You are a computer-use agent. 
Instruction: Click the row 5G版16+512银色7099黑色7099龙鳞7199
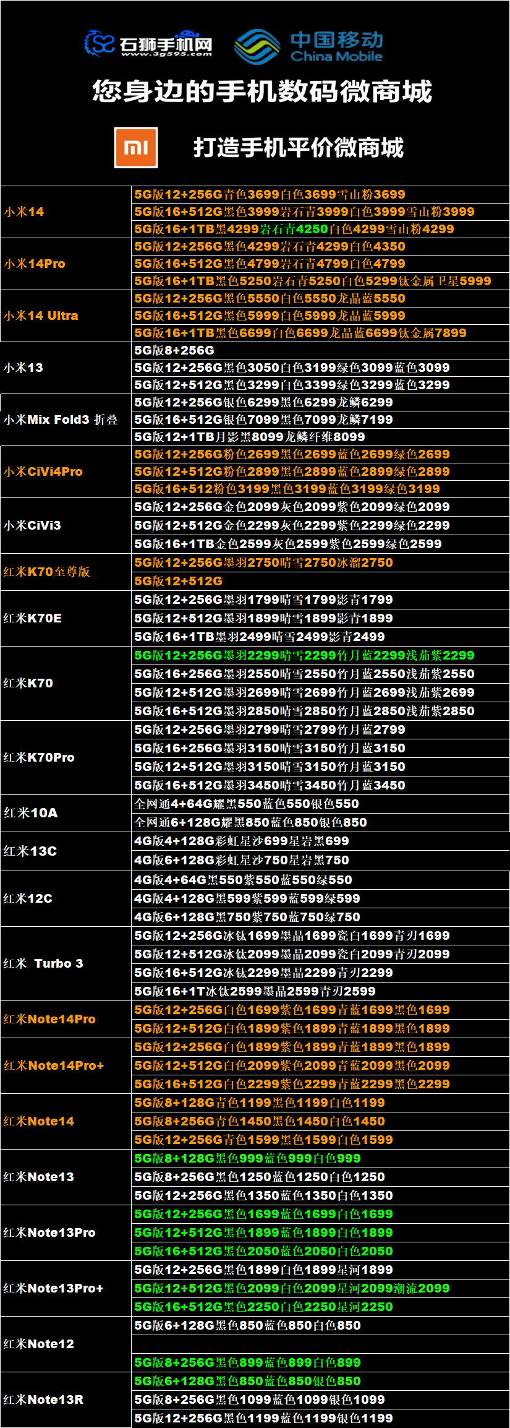pyautogui.click(x=320, y=419)
